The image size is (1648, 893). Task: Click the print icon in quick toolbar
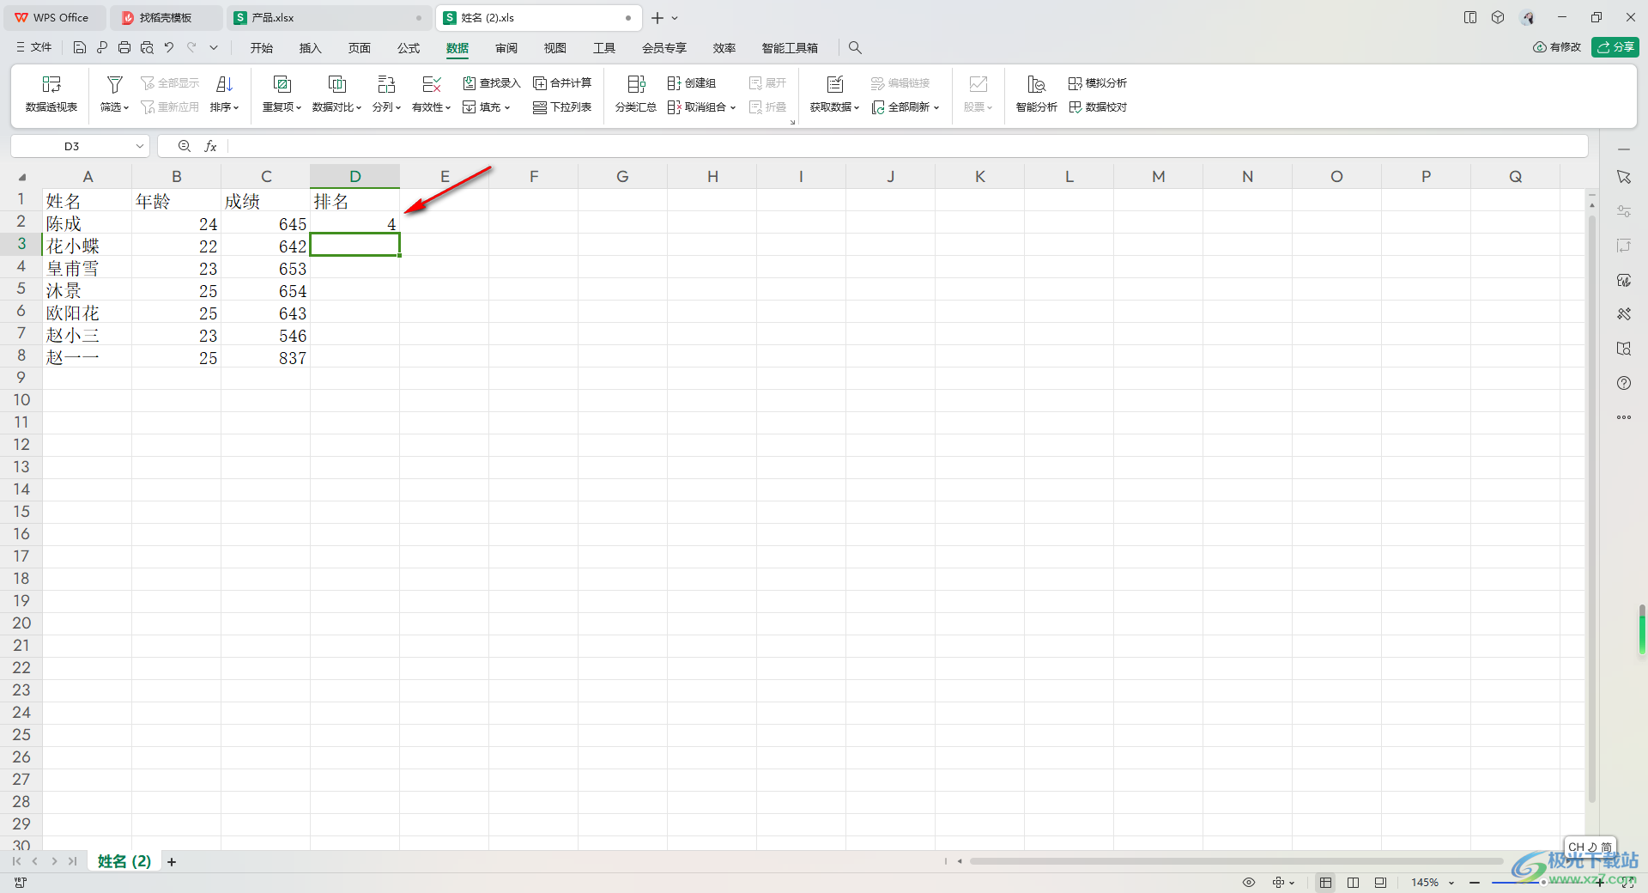124,47
